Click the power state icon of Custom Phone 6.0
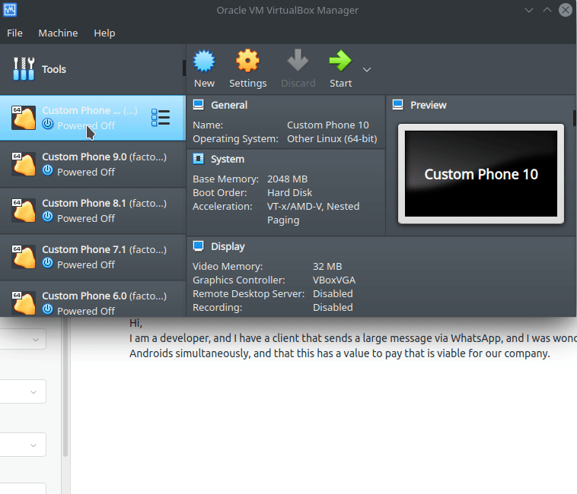 tap(47, 309)
